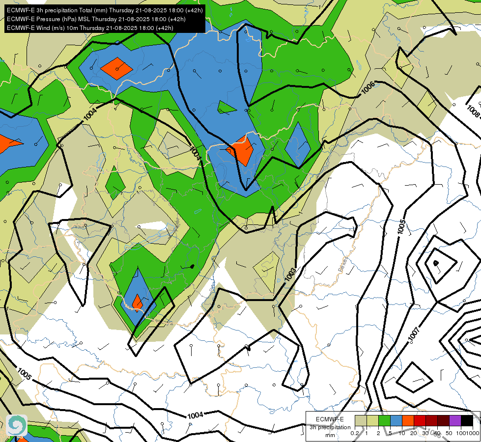Click the 'Wind (m/s) 10m' header line
This screenshot has width=481, height=442.
pyautogui.click(x=90, y=28)
